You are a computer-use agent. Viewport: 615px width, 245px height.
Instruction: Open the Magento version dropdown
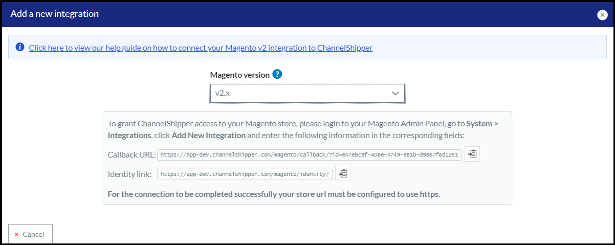tap(307, 94)
